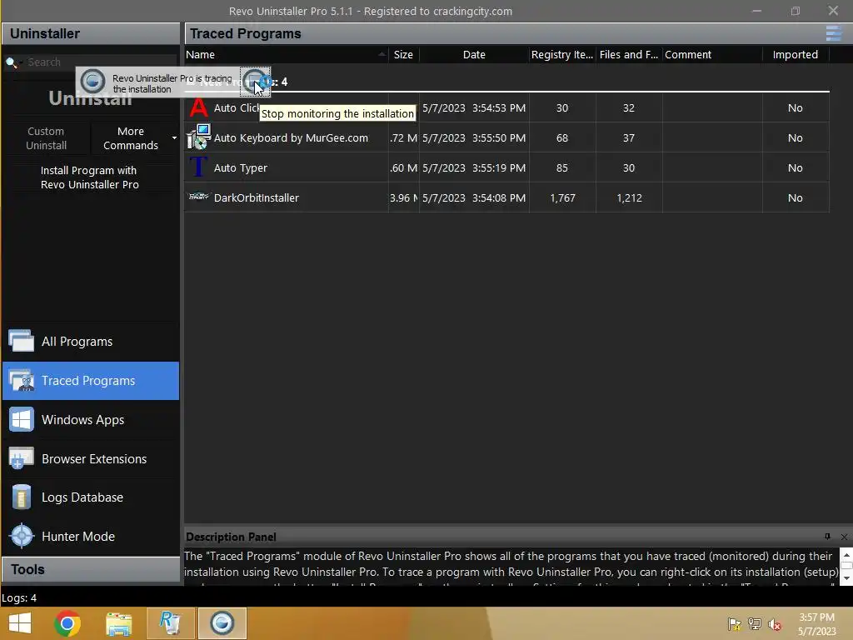This screenshot has height=640, width=853.
Task: Click the Uninstaller section header
Action: [90, 33]
